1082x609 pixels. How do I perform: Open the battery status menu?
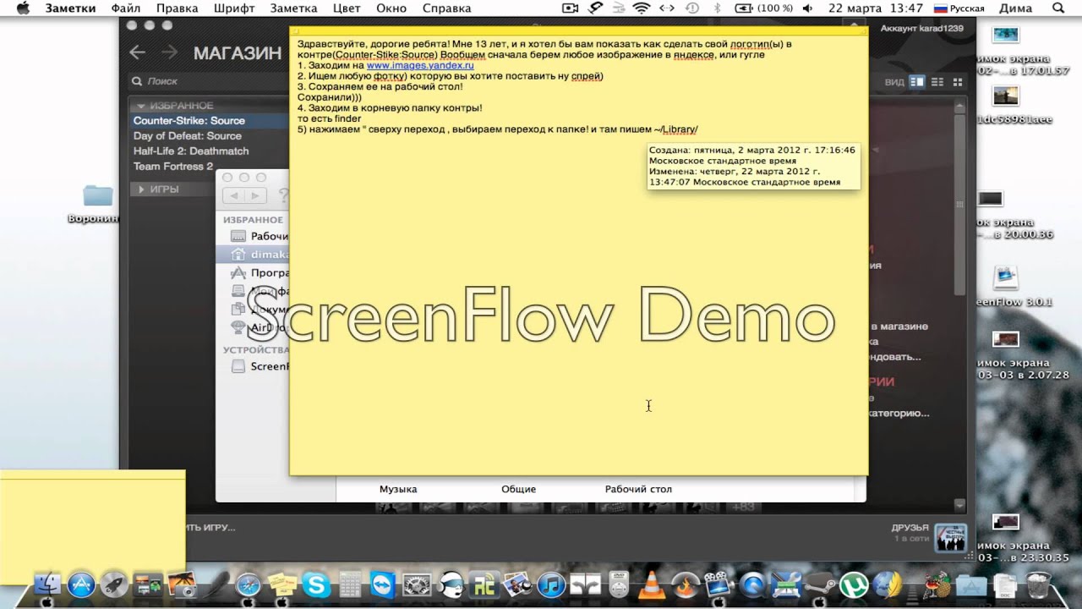tap(763, 8)
